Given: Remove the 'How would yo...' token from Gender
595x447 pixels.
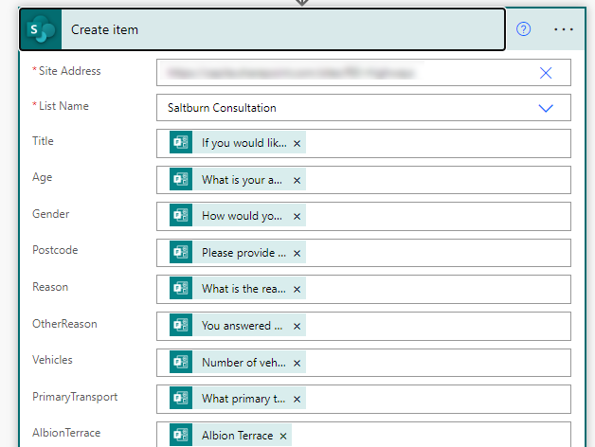Looking at the screenshot, I should coord(297,216).
